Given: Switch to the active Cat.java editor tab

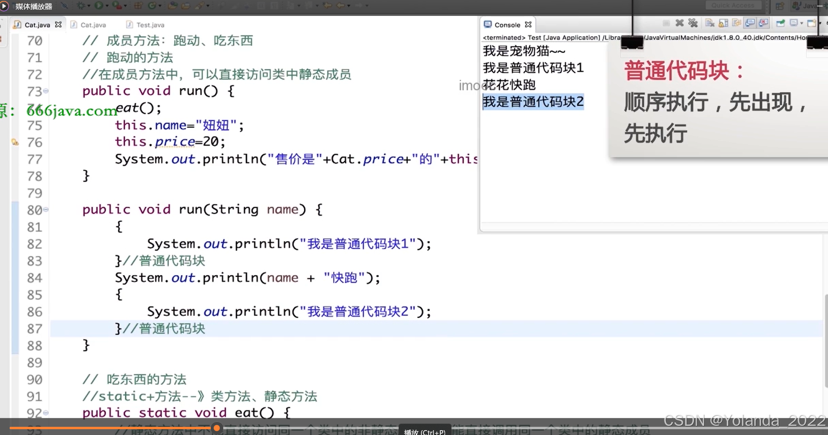Looking at the screenshot, I should 38,25.
